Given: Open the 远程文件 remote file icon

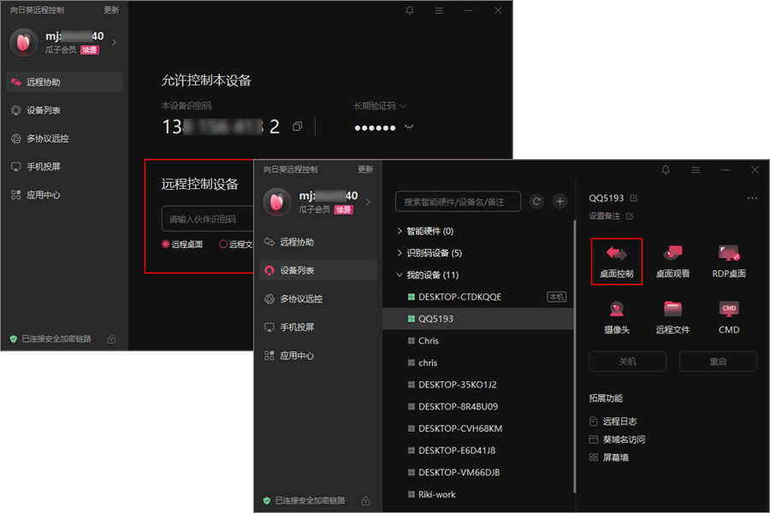Looking at the screenshot, I should (x=672, y=317).
